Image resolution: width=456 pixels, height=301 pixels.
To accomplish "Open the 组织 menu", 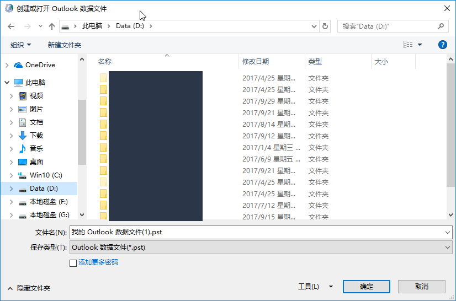I will (20, 45).
